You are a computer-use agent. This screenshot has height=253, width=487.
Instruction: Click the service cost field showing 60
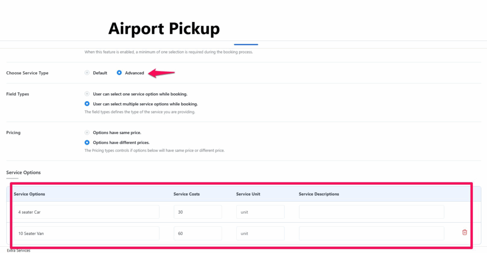click(197, 234)
